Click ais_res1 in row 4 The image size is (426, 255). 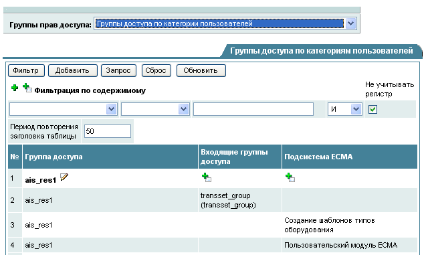point(39,245)
